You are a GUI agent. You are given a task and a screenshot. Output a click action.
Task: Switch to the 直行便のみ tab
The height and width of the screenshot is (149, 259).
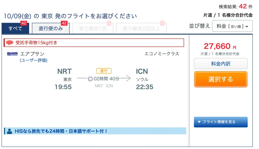(x=51, y=28)
